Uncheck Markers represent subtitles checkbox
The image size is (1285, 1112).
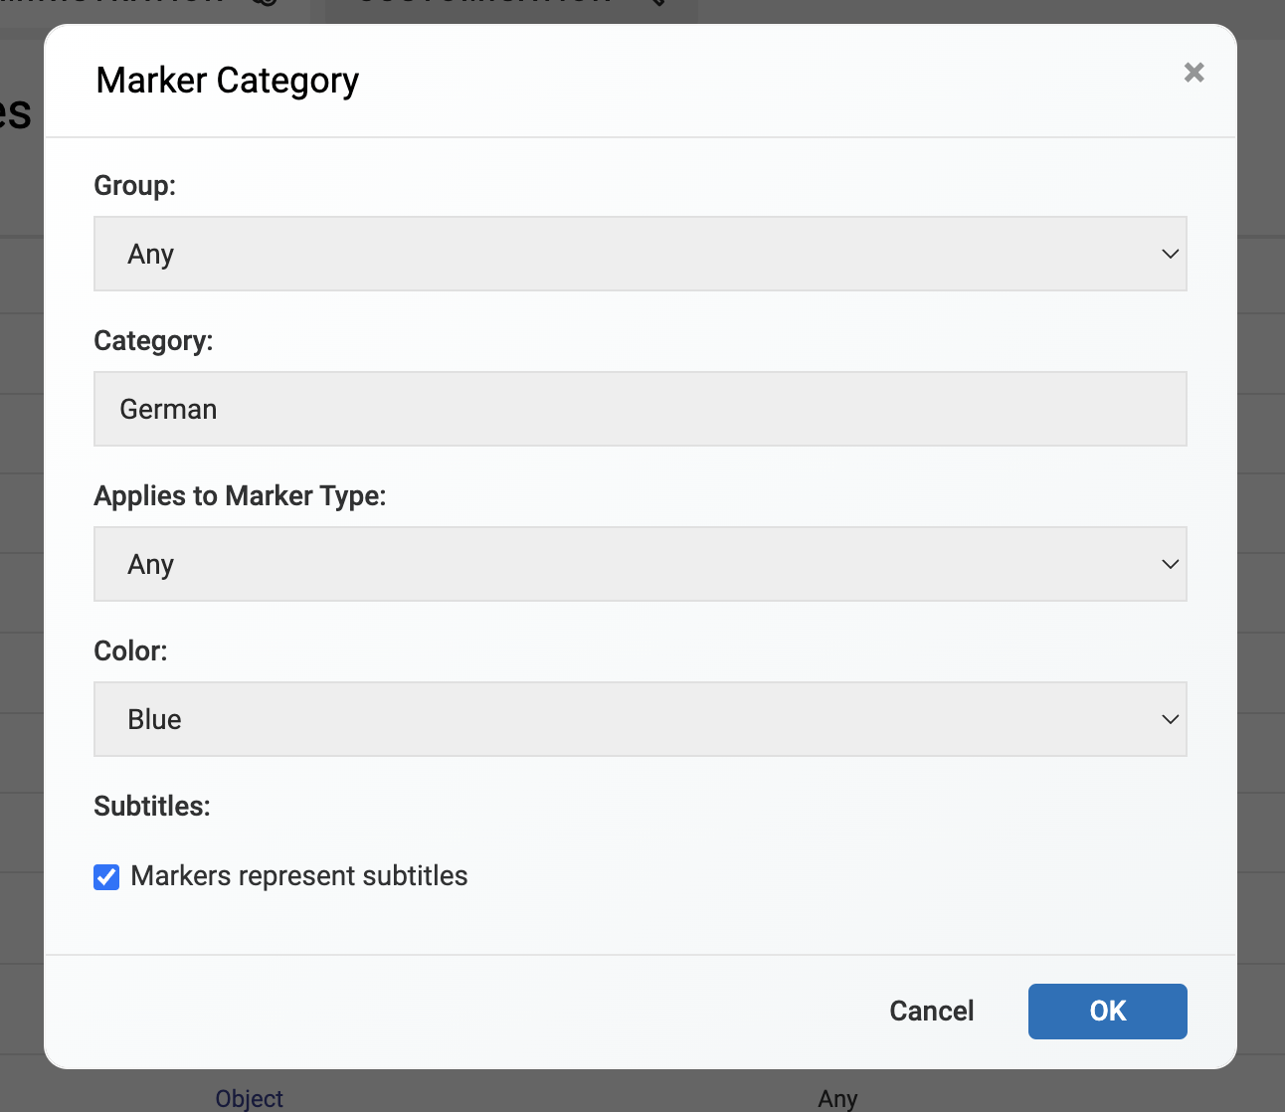tap(106, 876)
